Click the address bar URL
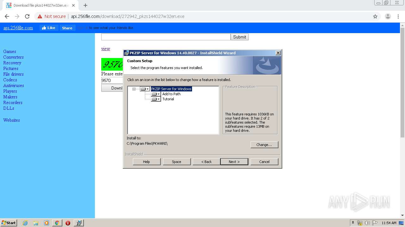The width and height of the screenshot is (405, 227). 128,16
